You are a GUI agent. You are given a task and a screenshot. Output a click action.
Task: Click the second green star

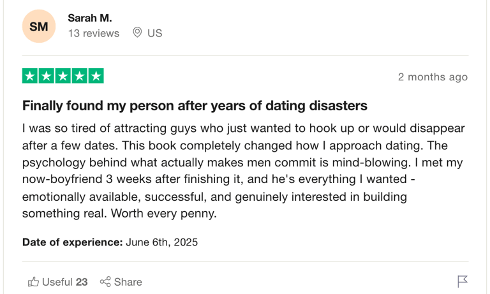pyautogui.click(x=47, y=76)
